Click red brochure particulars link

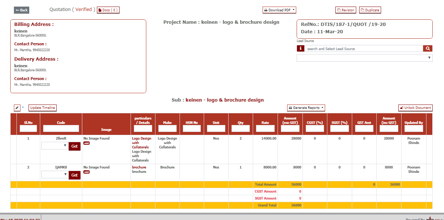click(139, 167)
